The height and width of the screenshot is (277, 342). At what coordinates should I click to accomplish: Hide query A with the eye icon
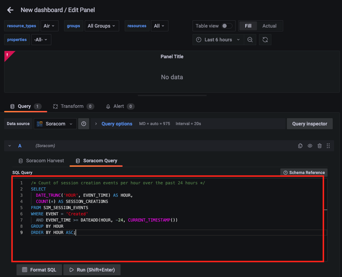tap(310, 146)
